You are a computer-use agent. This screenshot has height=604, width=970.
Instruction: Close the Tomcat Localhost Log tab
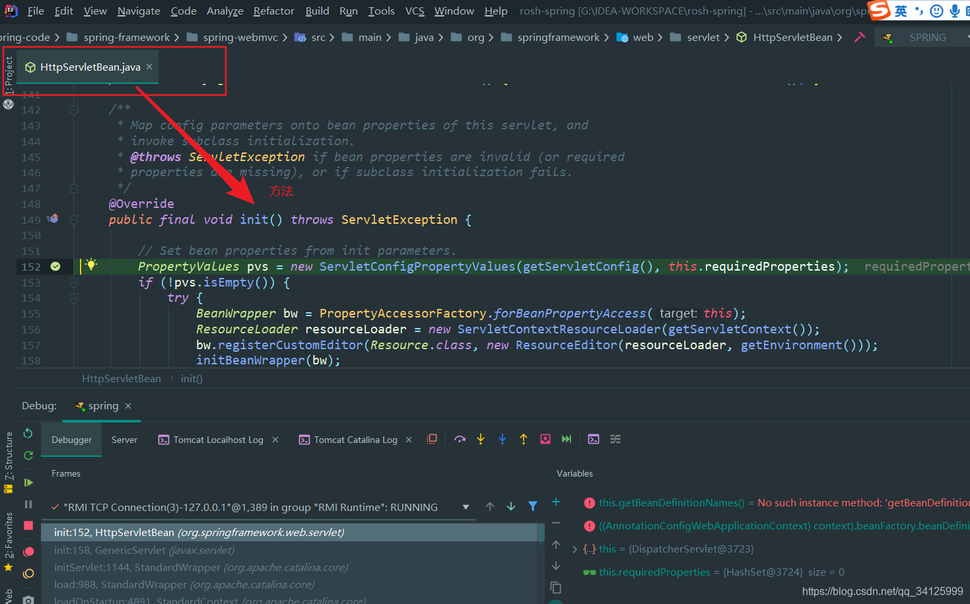coord(275,440)
